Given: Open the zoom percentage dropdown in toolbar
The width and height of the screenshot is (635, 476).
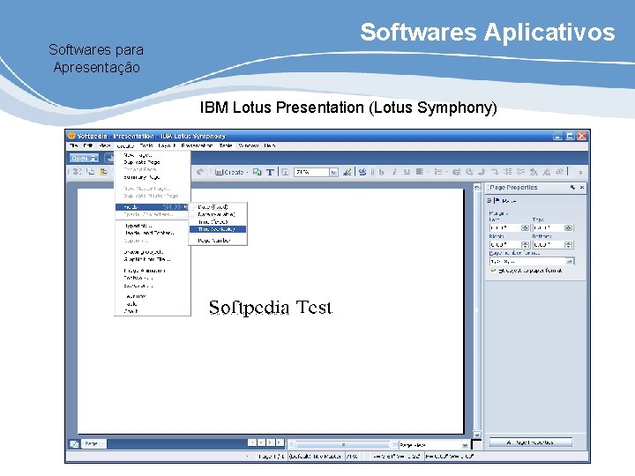Looking at the screenshot, I should click(x=333, y=173).
